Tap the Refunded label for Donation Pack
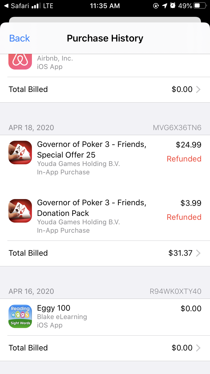 tap(184, 217)
